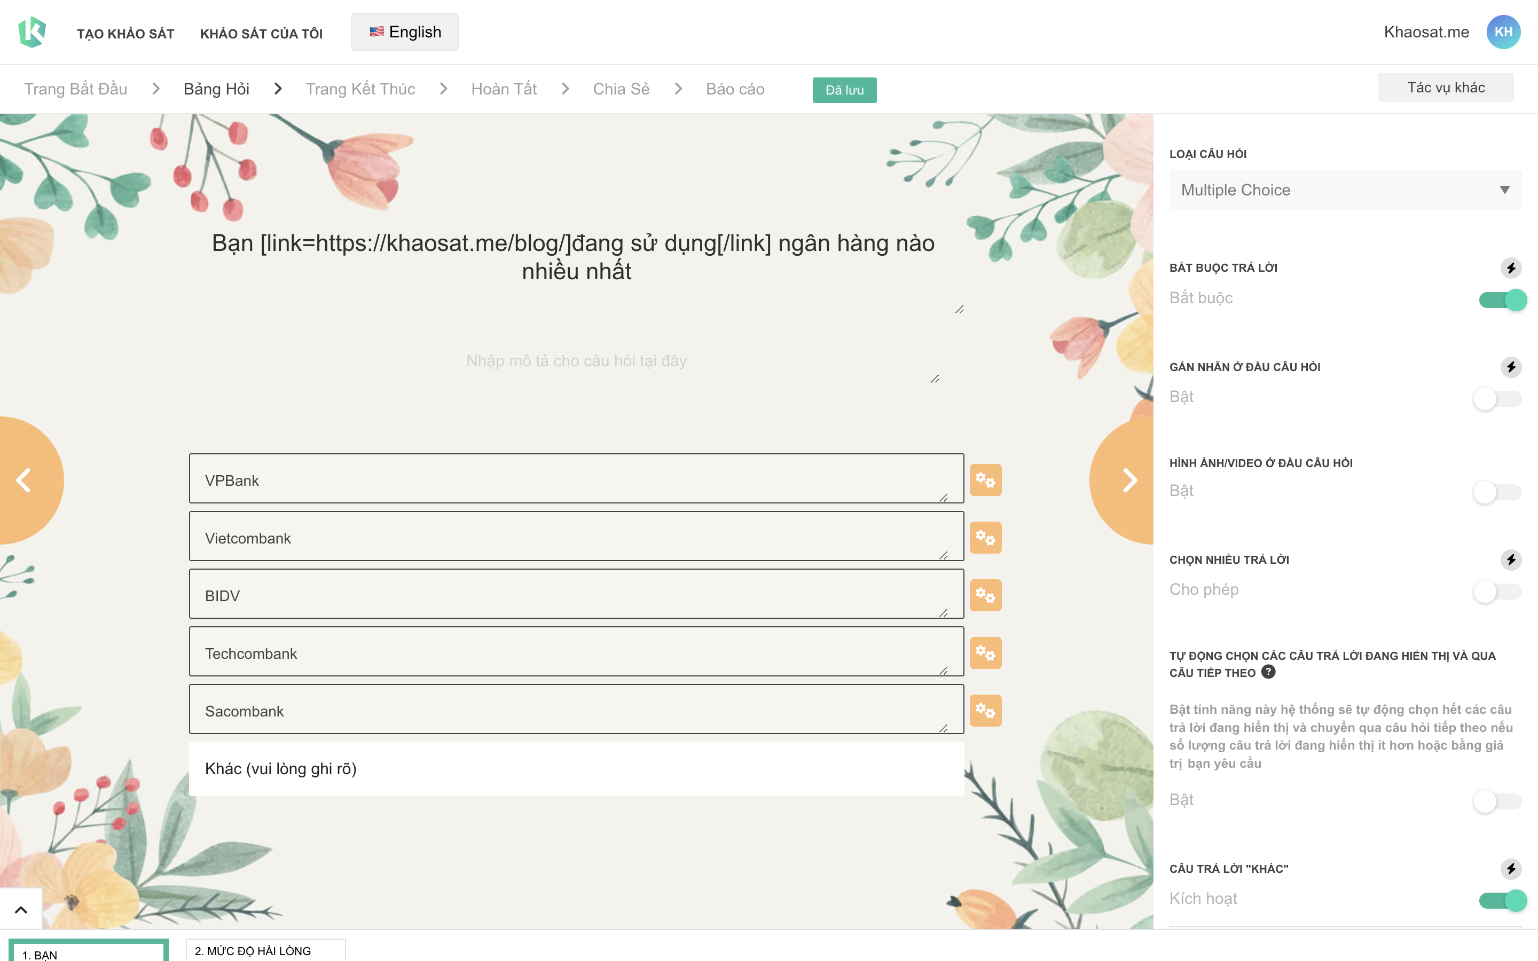Open settings gear for Sacombank answer

[x=986, y=711]
